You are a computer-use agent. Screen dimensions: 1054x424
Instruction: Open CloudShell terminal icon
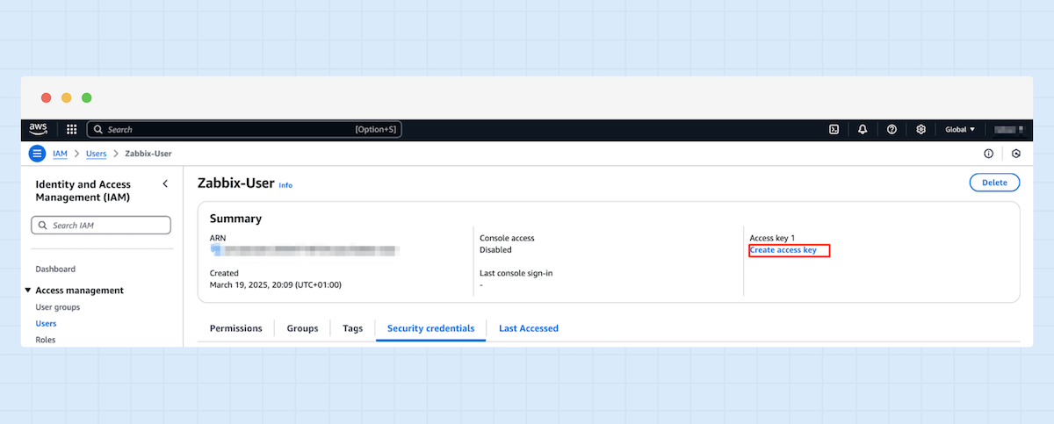coord(834,129)
